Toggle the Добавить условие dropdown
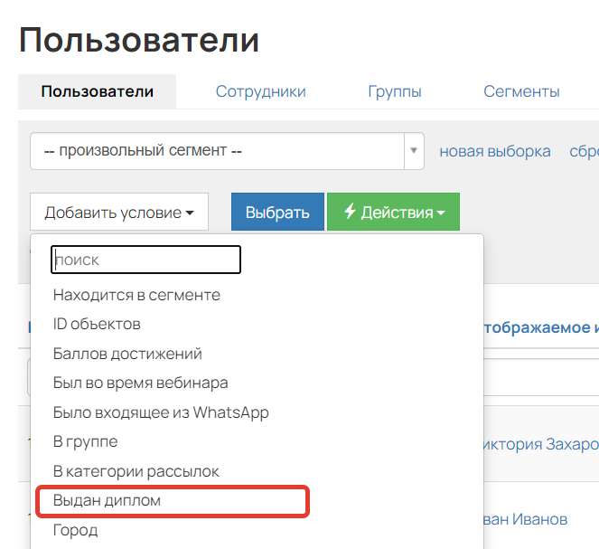The image size is (599, 549). click(x=119, y=212)
